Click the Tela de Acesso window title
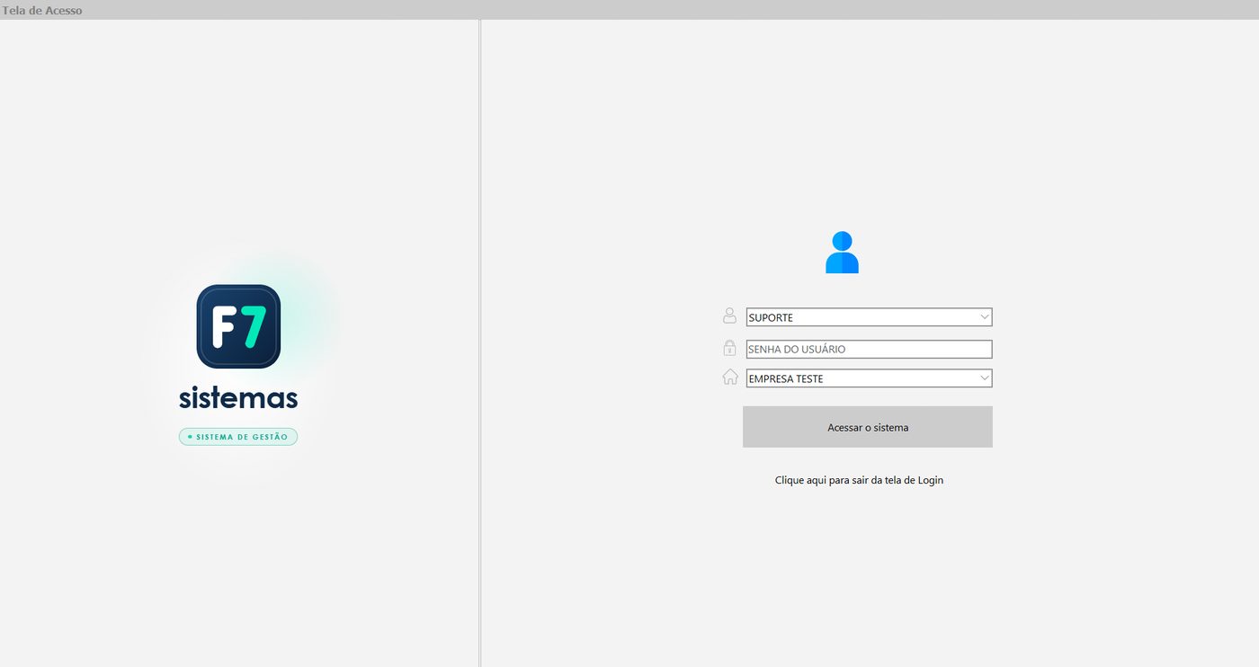Image resolution: width=1259 pixels, height=667 pixels. click(42, 10)
